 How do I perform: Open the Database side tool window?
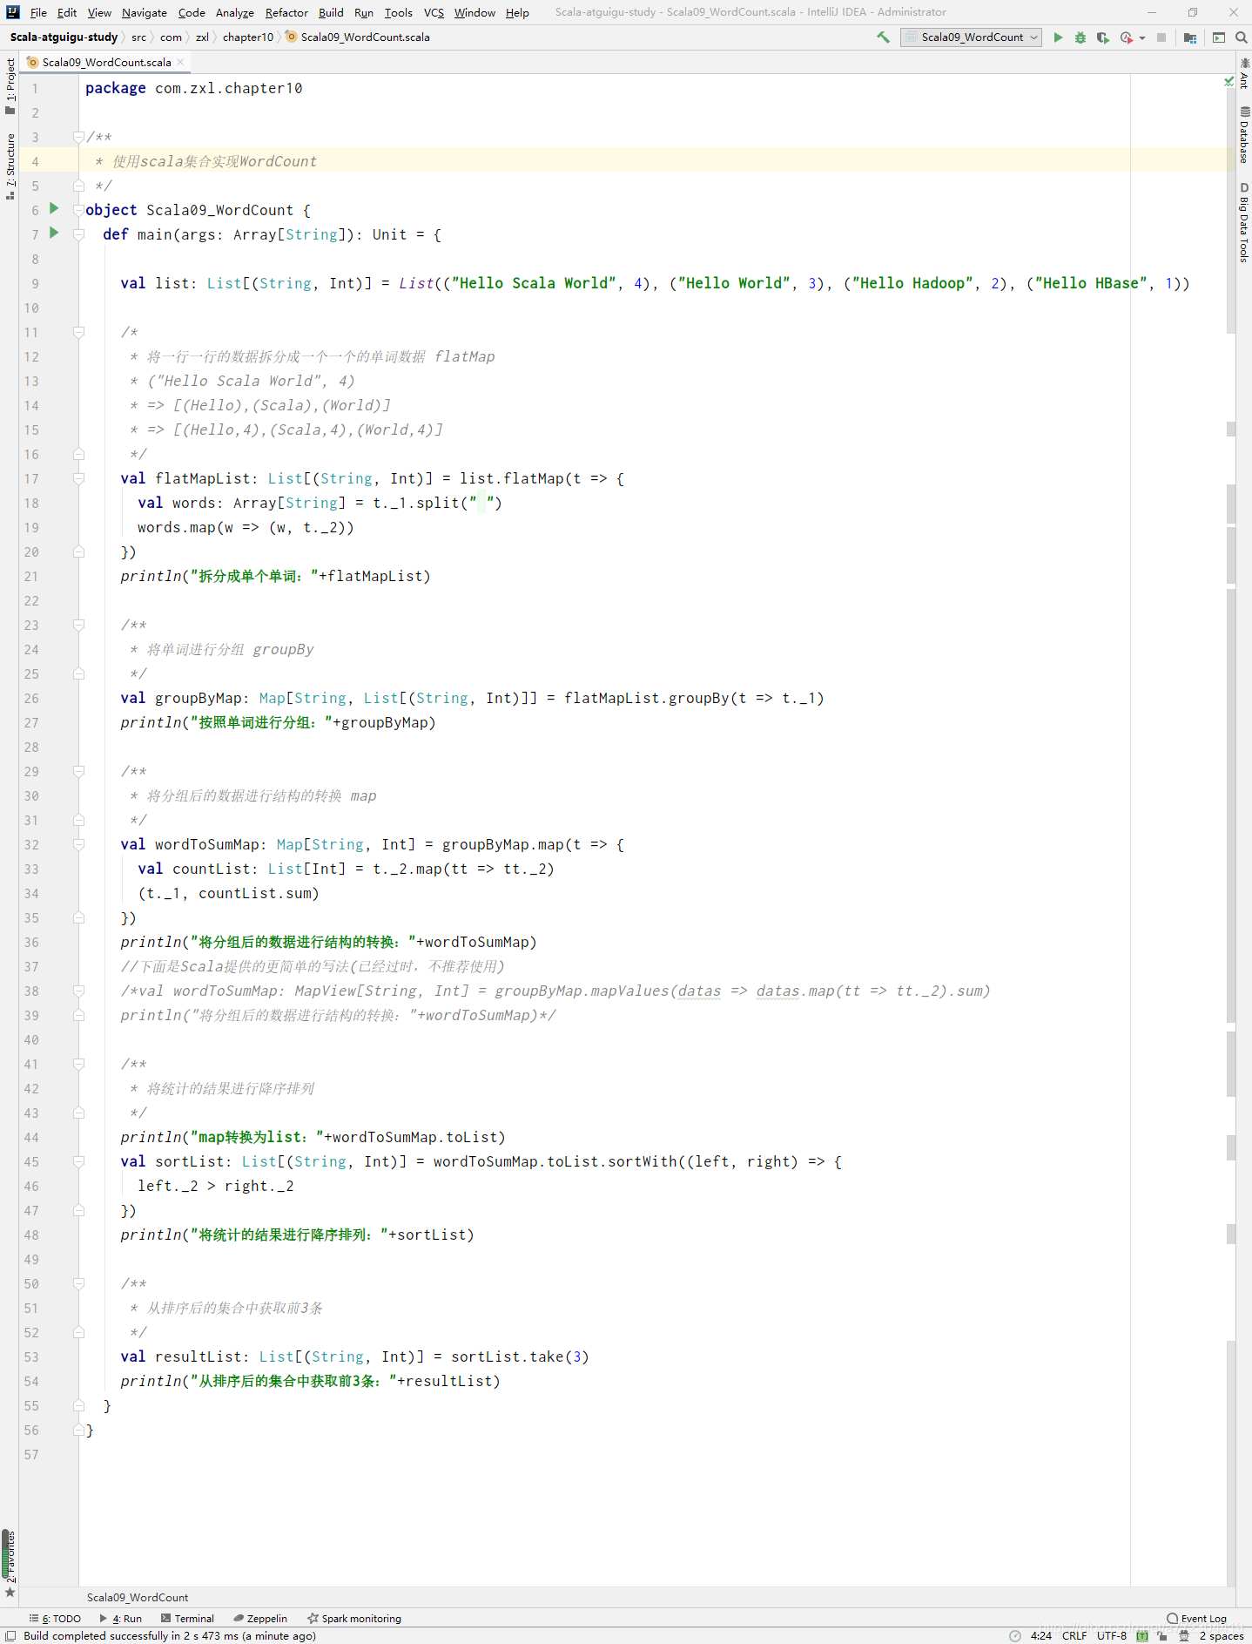(1244, 136)
